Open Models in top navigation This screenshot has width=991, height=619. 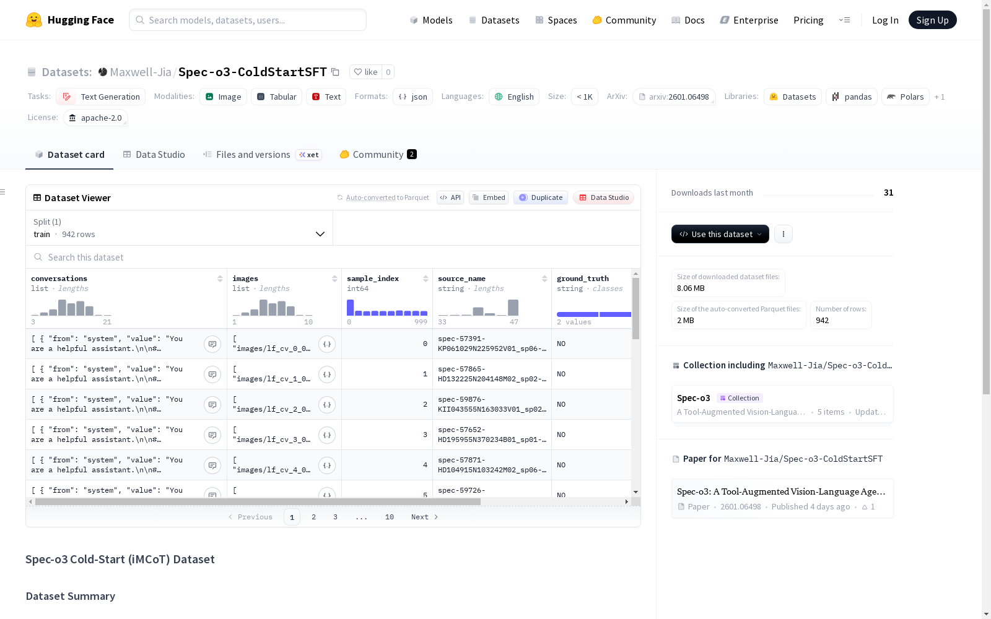pos(431,20)
